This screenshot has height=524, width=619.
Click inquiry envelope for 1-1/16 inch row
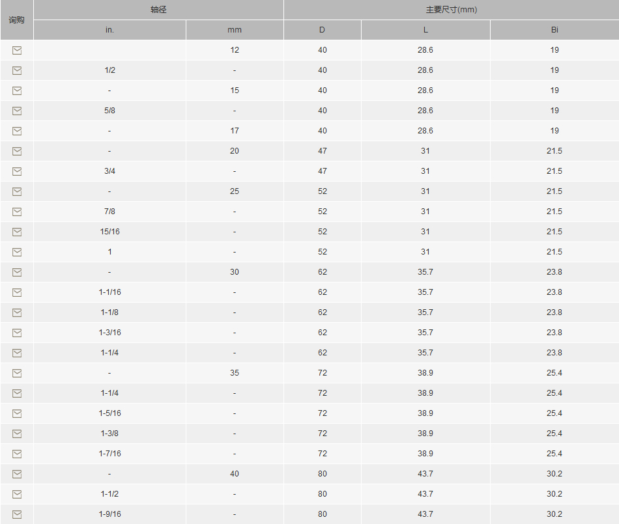point(17,292)
